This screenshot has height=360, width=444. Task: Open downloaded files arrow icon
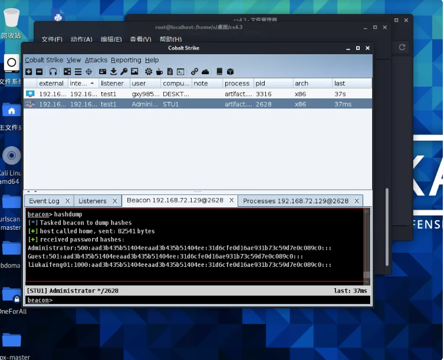tap(113, 72)
